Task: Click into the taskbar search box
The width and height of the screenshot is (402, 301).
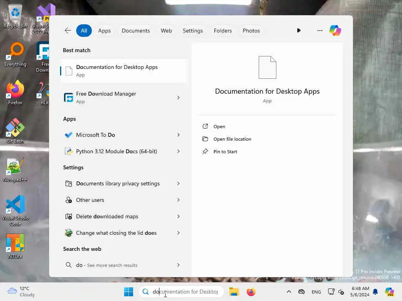Action: point(181,292)
